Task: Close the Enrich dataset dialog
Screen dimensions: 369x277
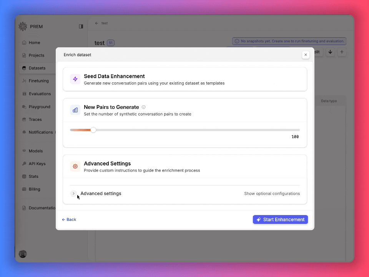Action: tap(306, 55)
